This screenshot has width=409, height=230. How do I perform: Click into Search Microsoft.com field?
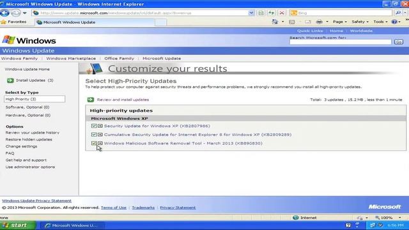tap(340, 42)
